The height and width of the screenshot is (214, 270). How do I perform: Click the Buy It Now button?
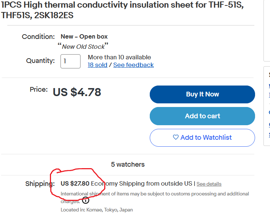[202, 94]
